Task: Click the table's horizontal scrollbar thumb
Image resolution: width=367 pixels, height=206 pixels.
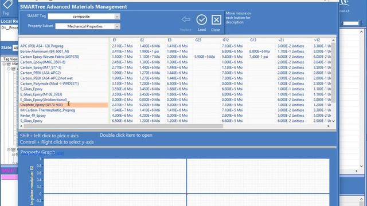Action: [x=123, y=126]
